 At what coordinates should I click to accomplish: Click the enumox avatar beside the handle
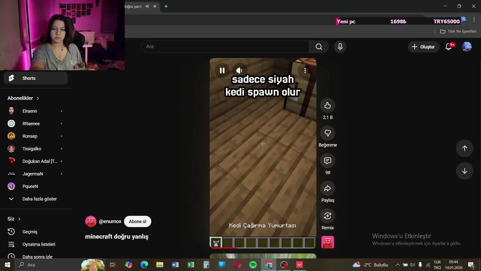(x=91, y=221)
